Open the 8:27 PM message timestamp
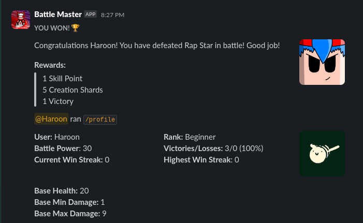Screen dimensions: 363x223 112,15
